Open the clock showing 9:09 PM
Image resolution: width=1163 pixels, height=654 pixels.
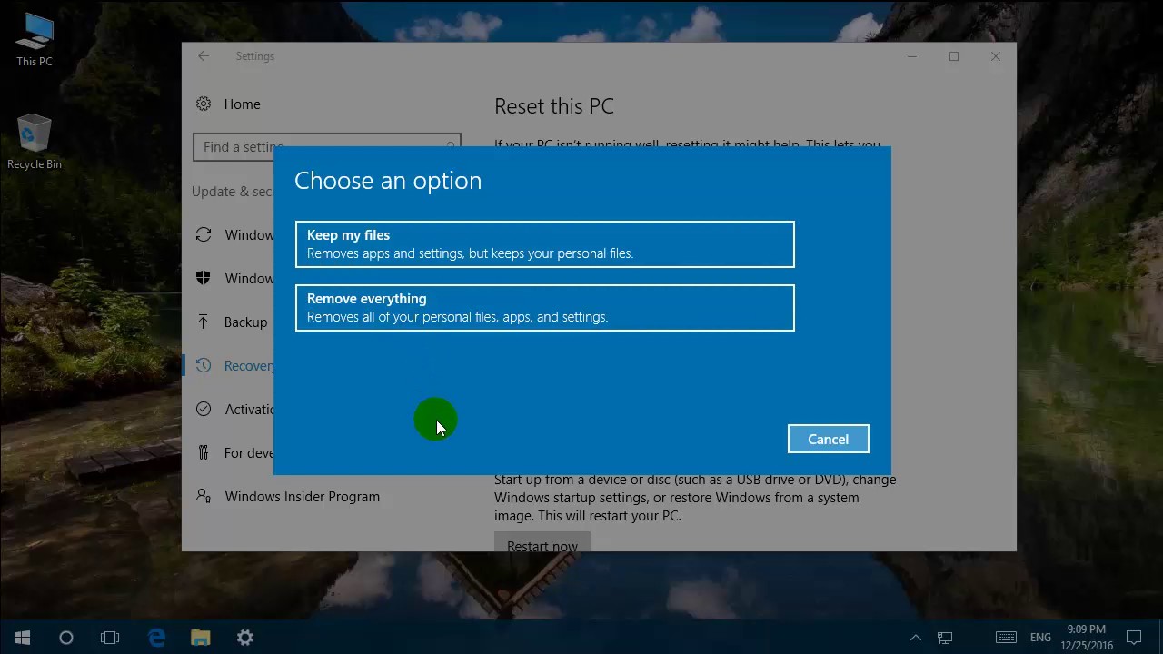click(x=1087, y=638)
